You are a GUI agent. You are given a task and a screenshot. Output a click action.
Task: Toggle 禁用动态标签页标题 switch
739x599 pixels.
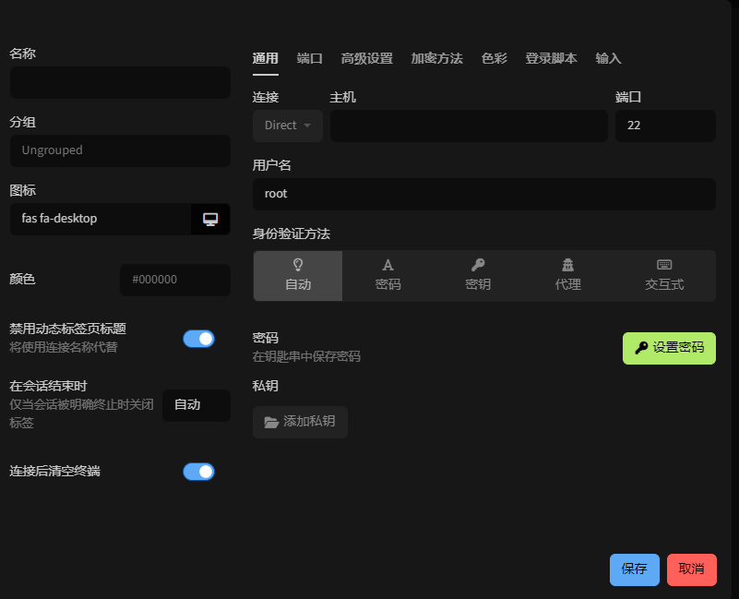click(198, 339)
